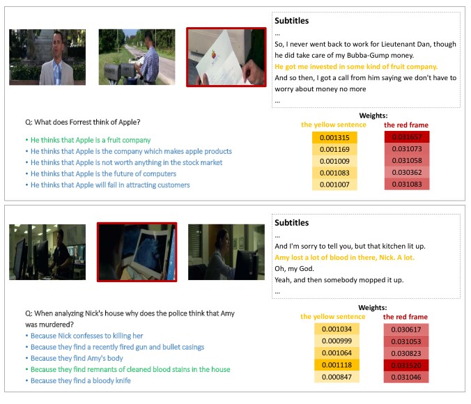Image resolution: width=471 pixels, height=404 pixels.
Task: Click the red weight cell 0.030362
Action: tap(407, 172)
